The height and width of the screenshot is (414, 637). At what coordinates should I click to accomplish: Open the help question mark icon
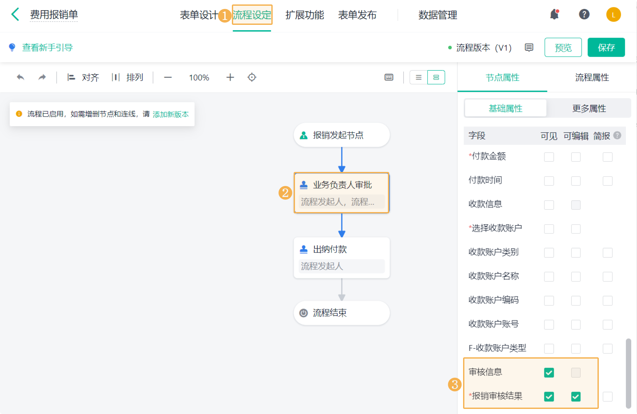click(x=584, y=15)
